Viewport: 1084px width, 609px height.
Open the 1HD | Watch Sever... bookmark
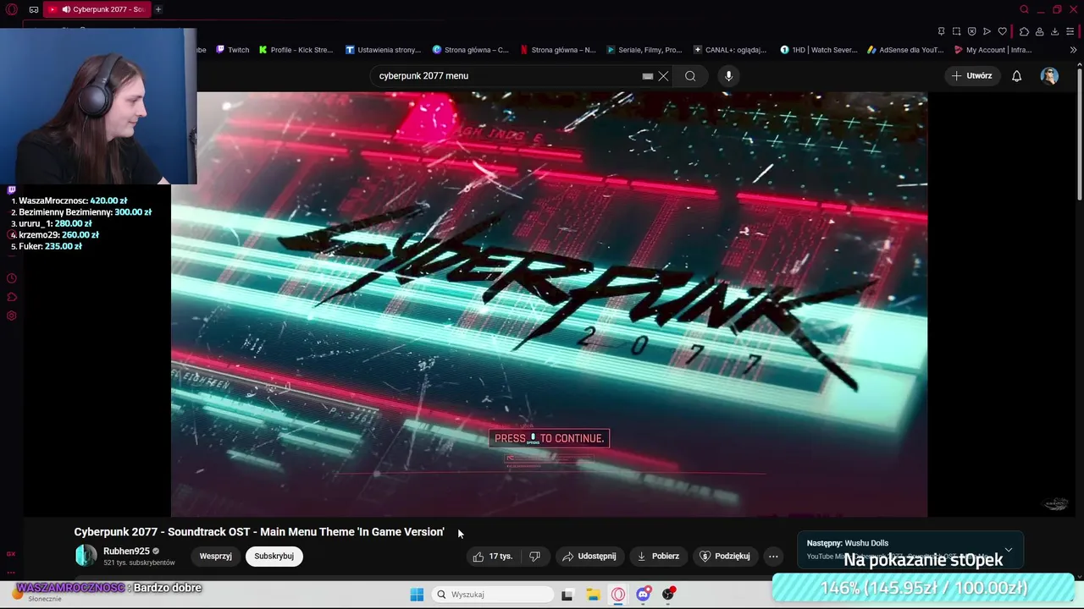[819, 50]
